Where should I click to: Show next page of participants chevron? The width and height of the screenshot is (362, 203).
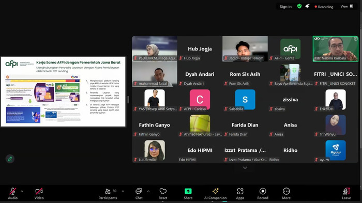(x=245, y=168)
